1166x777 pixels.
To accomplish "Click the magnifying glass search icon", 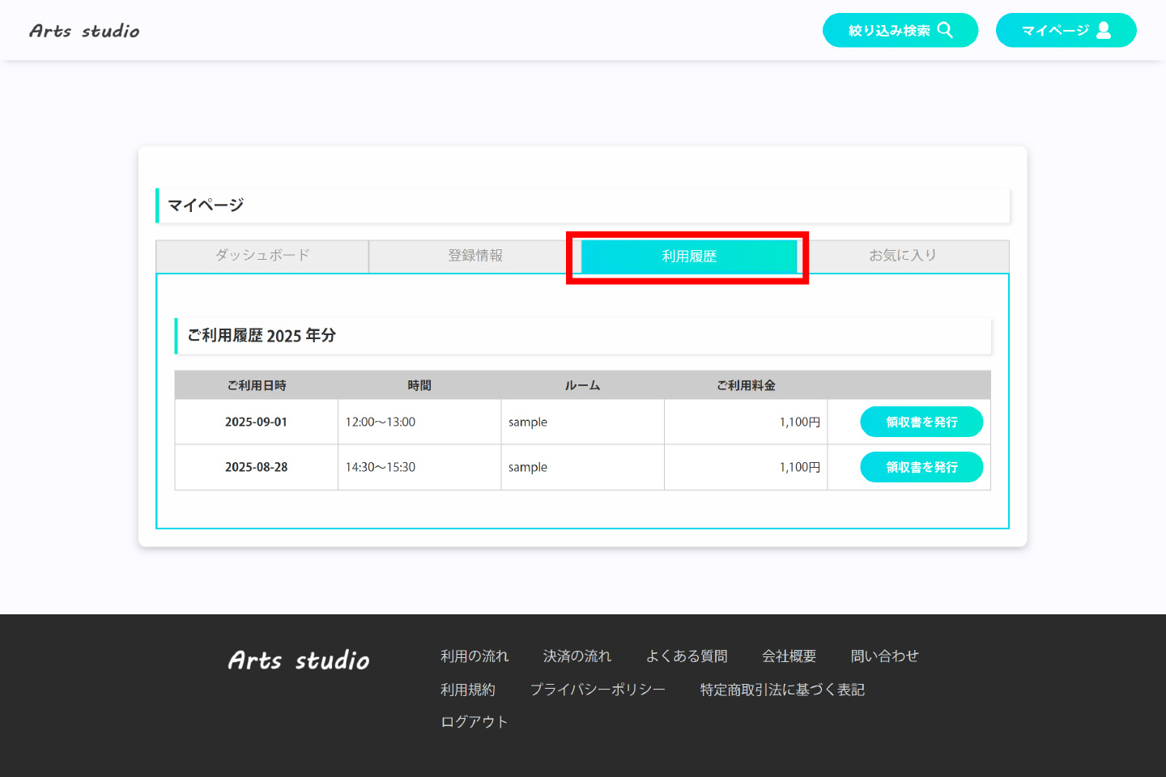I will coord(945,30).
